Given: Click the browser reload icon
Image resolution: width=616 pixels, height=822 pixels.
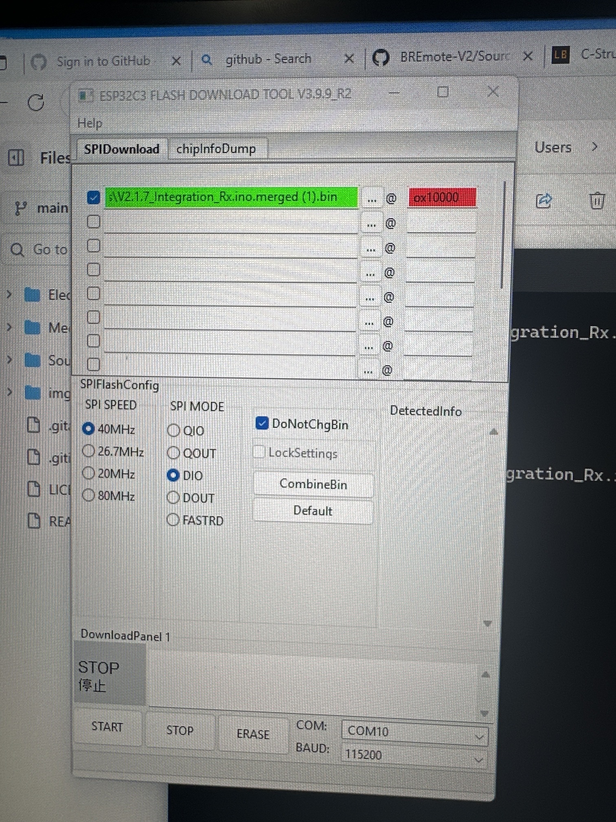Looking at the screenshot, I should click(36, 102).
